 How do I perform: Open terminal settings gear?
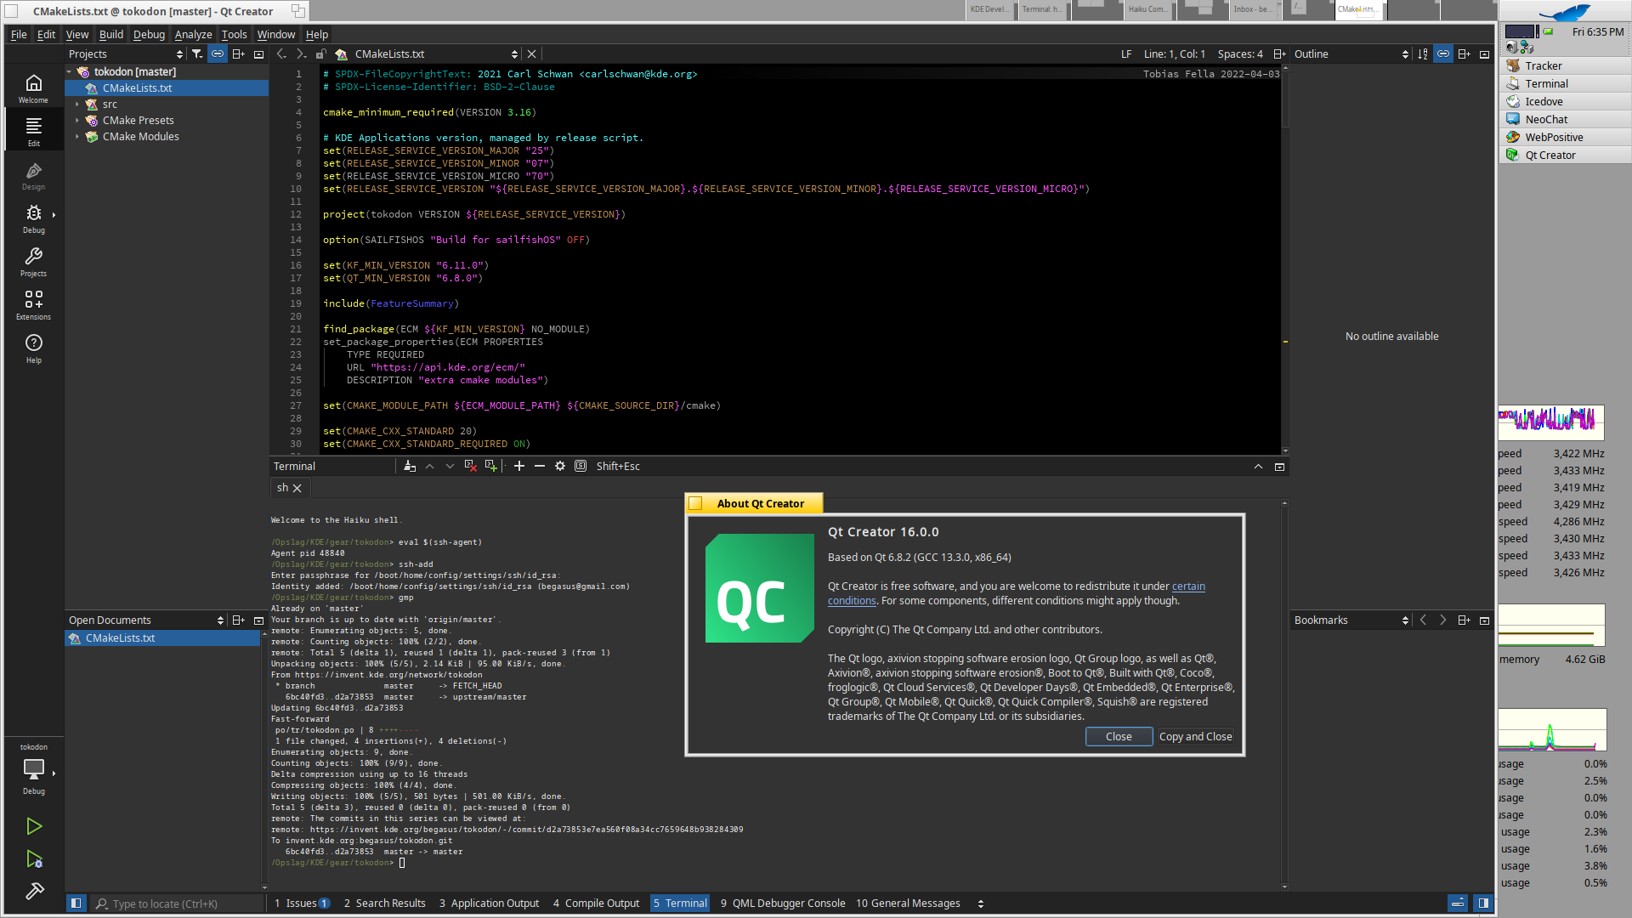tap(560, 466)
